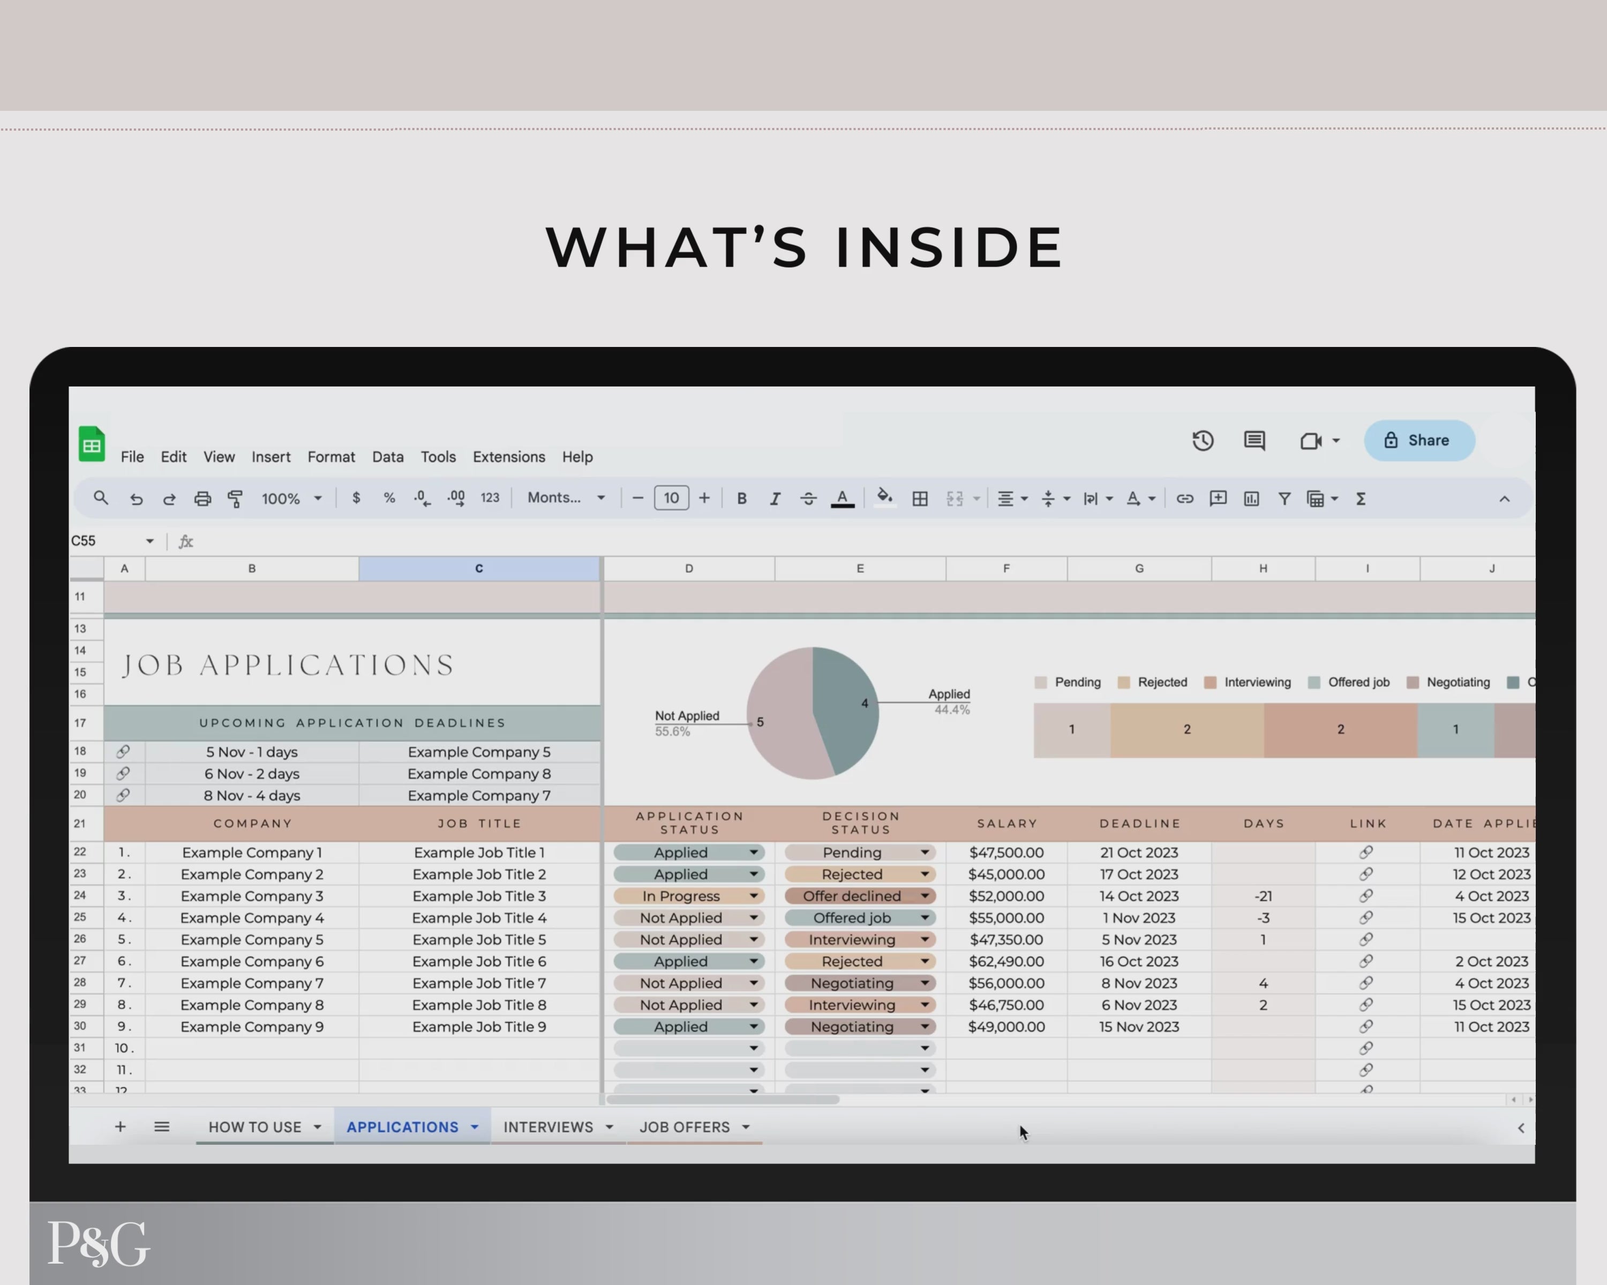
Task: Click the fill color bucket icon
Action: 884,497
